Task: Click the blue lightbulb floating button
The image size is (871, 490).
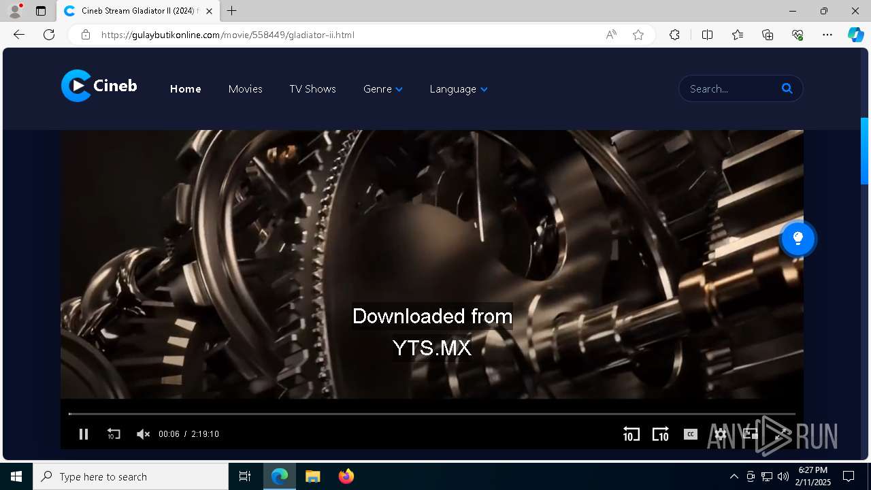Action: tap(798, 239)
